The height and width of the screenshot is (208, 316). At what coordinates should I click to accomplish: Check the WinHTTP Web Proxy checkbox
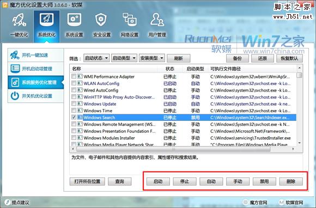click(x=74, y=97)
